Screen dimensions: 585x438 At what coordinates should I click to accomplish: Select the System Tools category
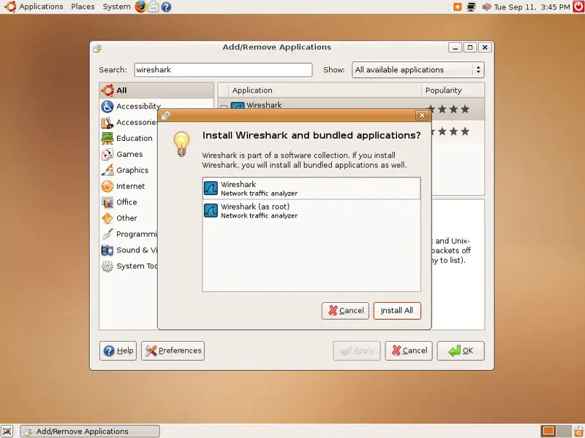129,266
